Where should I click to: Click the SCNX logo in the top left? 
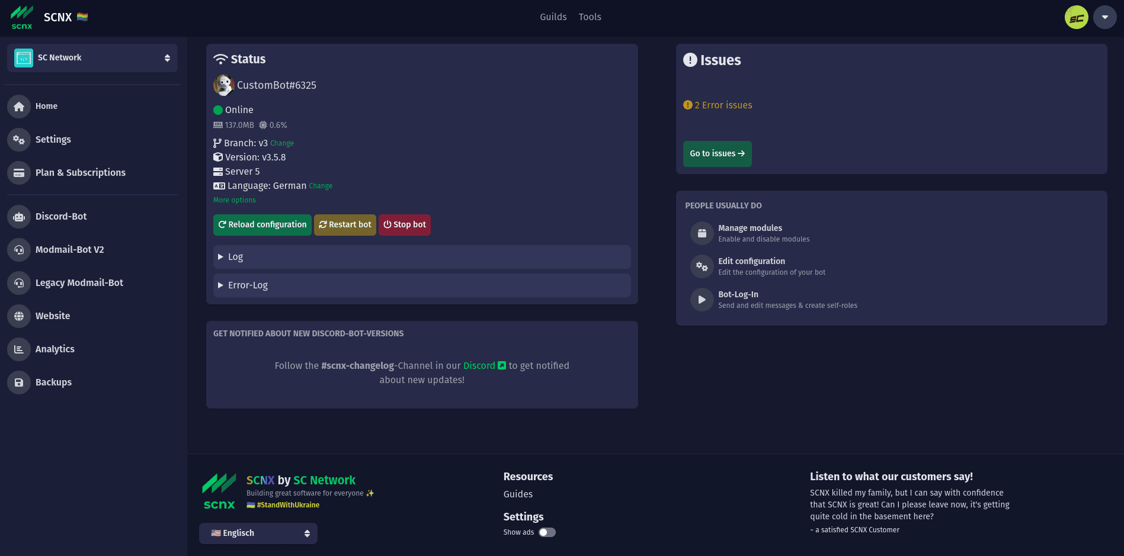tap(22, 17)
